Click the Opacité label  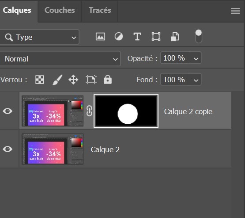click(142, 58)
